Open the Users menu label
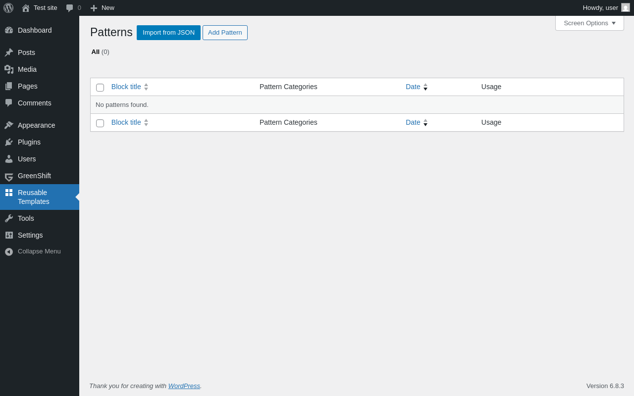The height and width of the screenshot is (396, 634). coord(27,159)
